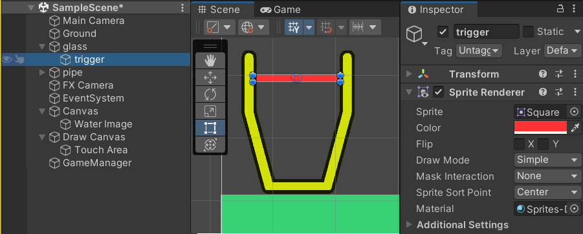The height and width of the screenshot is (234, 583).
Task: Open the Draw Mode dropdown
Action: point(547,160)
